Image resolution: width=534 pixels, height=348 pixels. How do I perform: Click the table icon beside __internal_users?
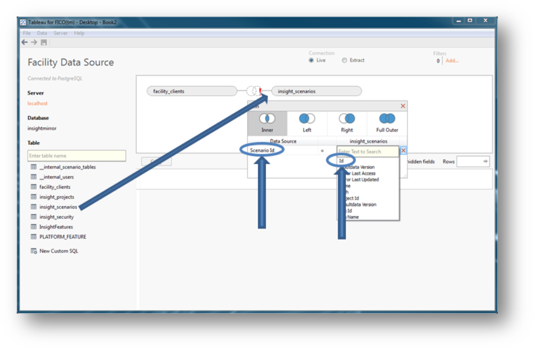34,177
